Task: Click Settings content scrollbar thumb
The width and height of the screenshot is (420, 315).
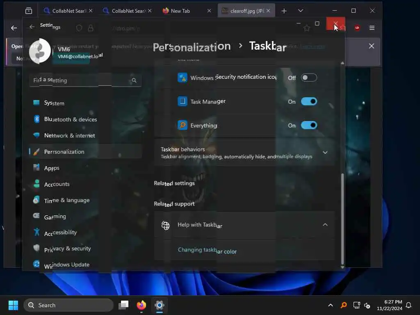Action: pyautogui.click(x=342, y=218)
